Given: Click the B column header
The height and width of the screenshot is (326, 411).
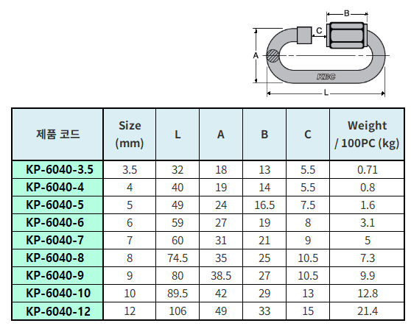Looking at the screenshot, I should (x=264, y=135).
